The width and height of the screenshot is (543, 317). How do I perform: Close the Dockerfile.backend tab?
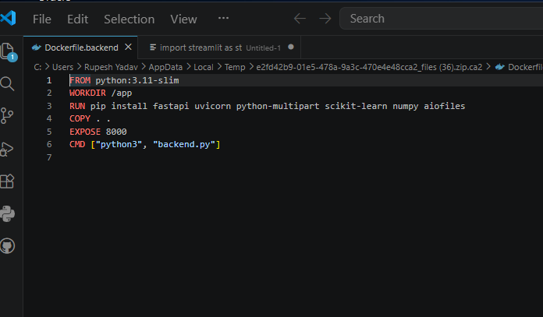(x=128, y=47)
